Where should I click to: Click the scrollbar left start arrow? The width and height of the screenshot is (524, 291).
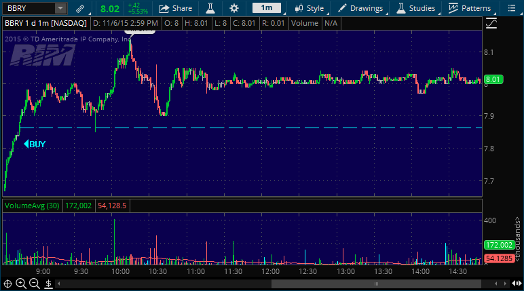[x=59, y=284]
